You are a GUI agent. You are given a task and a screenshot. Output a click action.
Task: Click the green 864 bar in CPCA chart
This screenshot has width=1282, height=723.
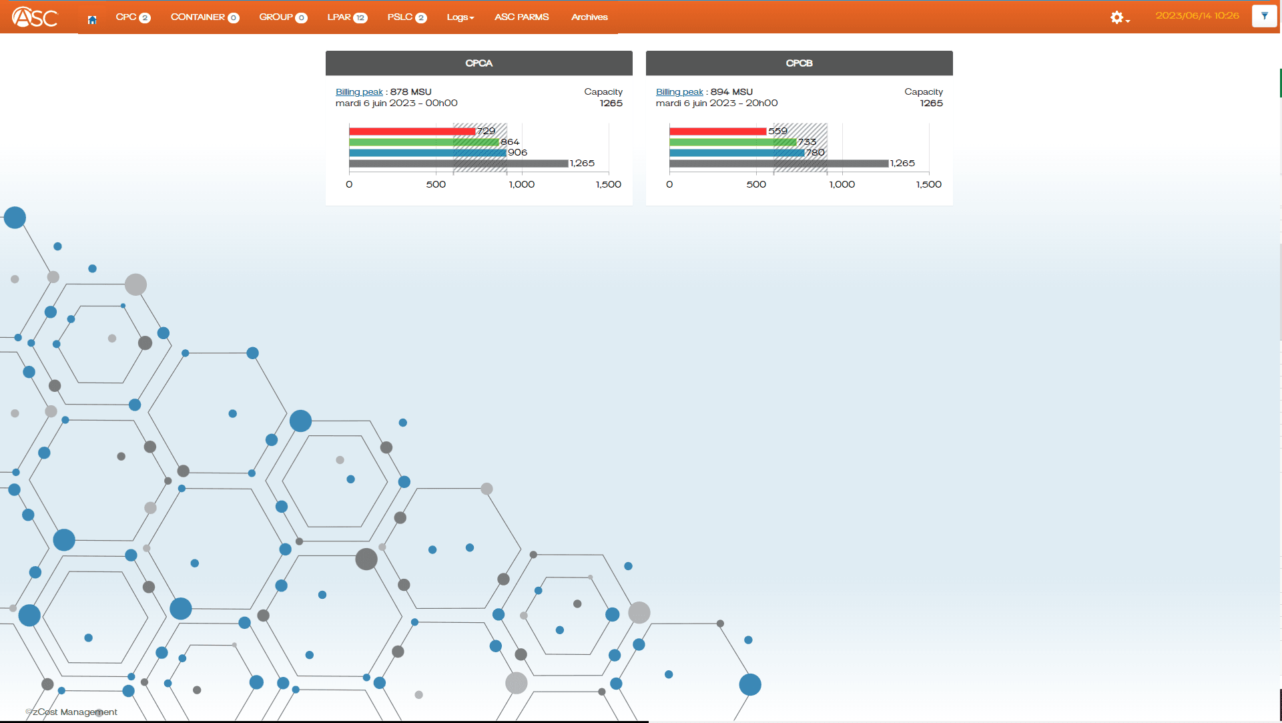click(x=424, y=142)
